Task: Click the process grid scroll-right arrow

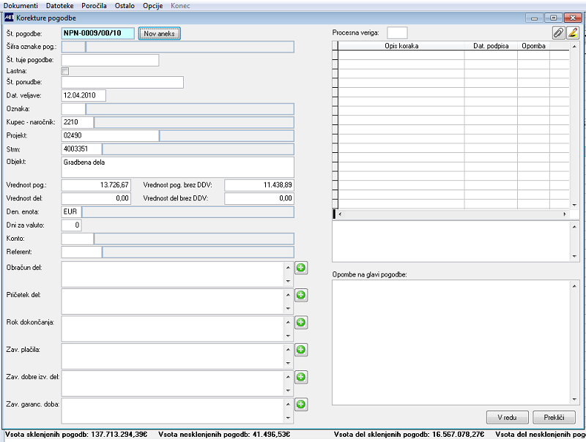Action: pyautogui.click(x=564, y=214)
